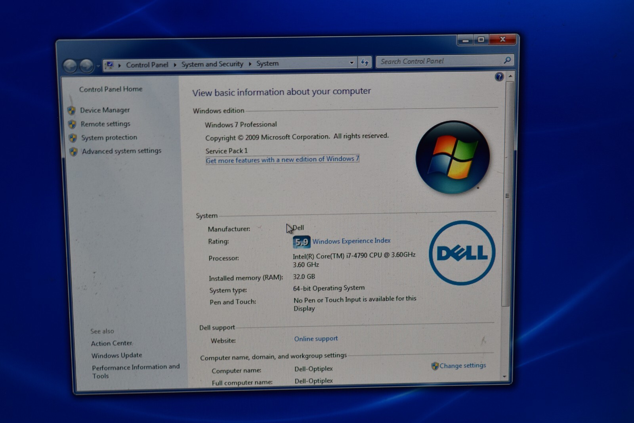Go back using the Back arrow button
Screen dimensions: 634x423
tap(70, 66)
